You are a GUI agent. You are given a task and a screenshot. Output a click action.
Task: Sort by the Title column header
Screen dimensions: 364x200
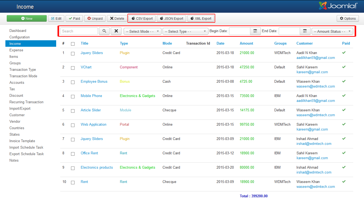coord(85,43)
